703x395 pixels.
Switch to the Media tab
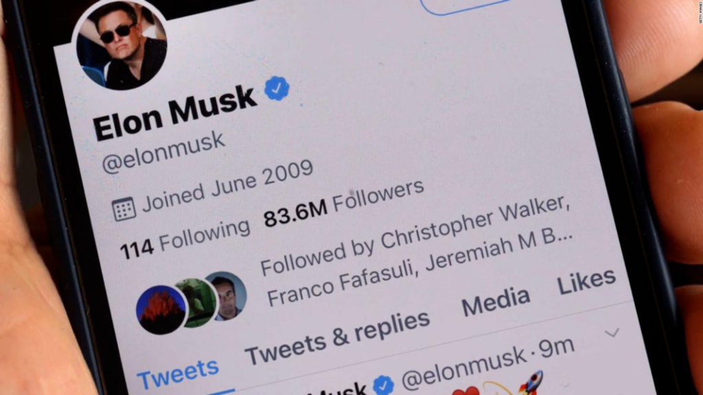click(x=496, y=301)
